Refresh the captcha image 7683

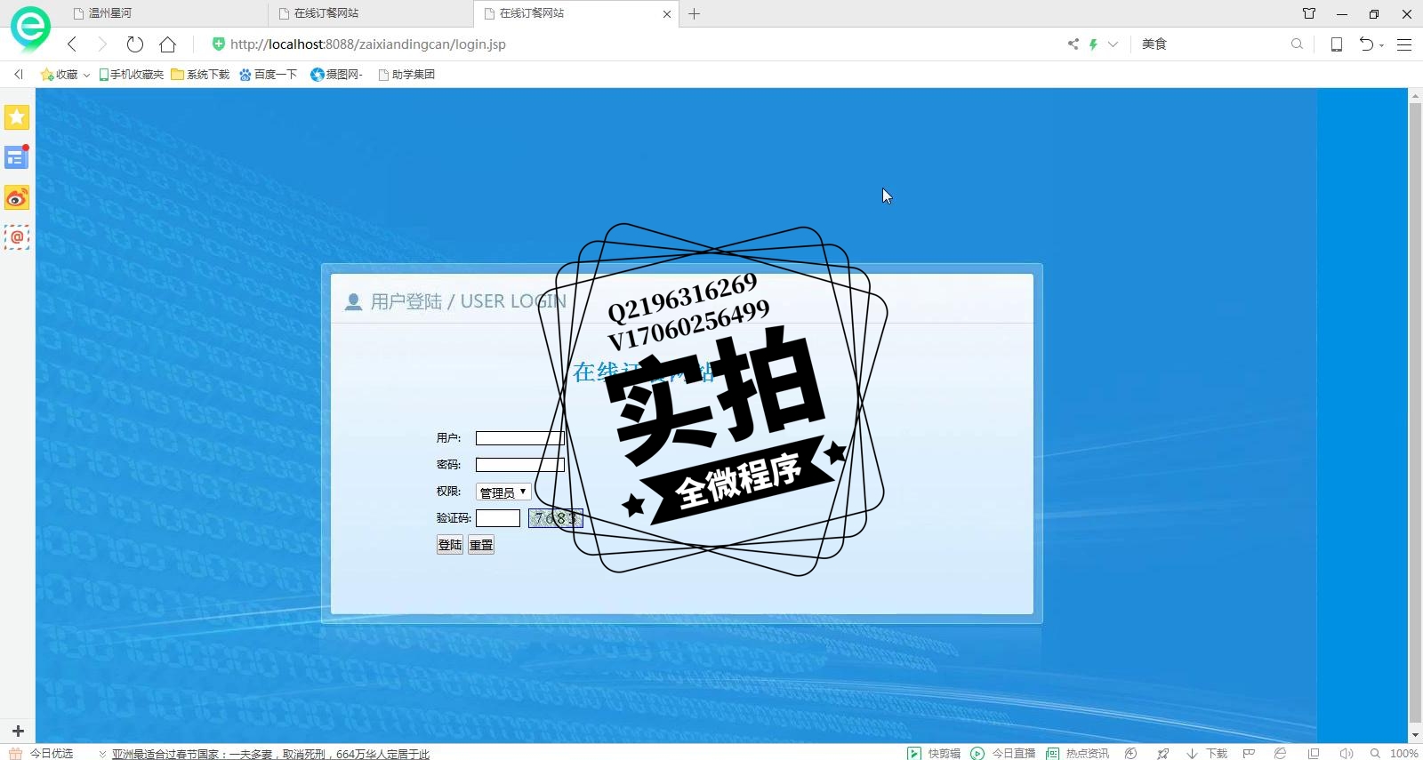click(x=555, y=518)
